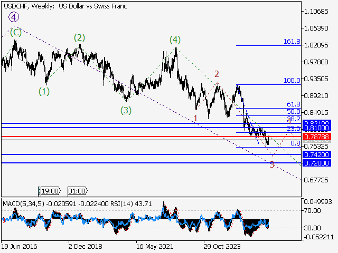Select the green (4) wave marker

[x=175, y=40]
